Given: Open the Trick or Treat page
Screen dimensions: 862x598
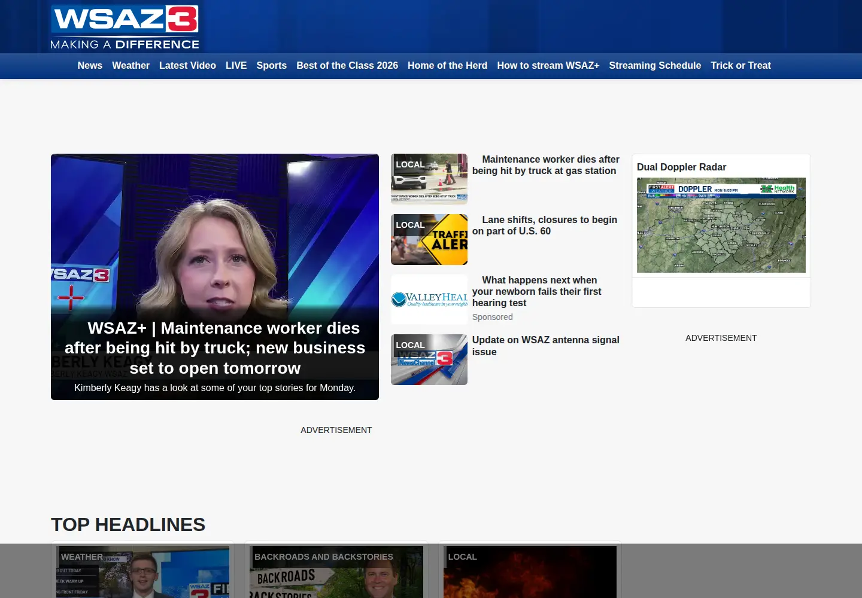Looking at the screenshot, I should click(x=740, y=66).
